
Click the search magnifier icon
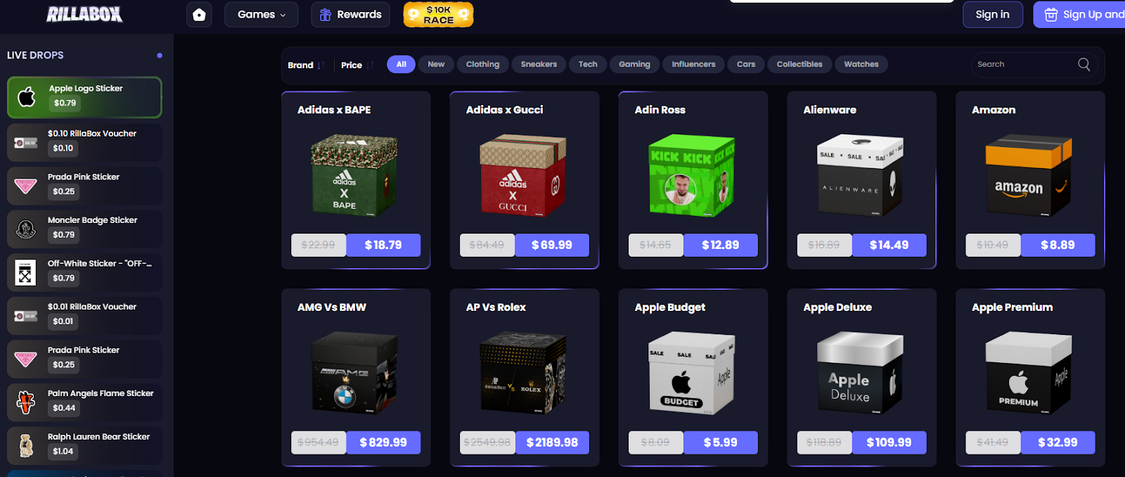click(1084, 64)
